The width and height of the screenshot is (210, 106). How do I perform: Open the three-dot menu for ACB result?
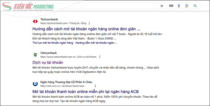click(95, 86)
